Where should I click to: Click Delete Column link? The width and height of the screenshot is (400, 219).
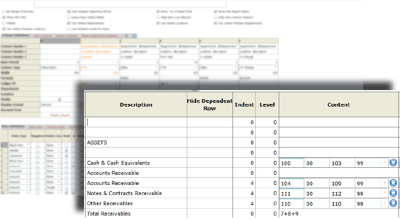pyautogui.click(x=60, y=115)
